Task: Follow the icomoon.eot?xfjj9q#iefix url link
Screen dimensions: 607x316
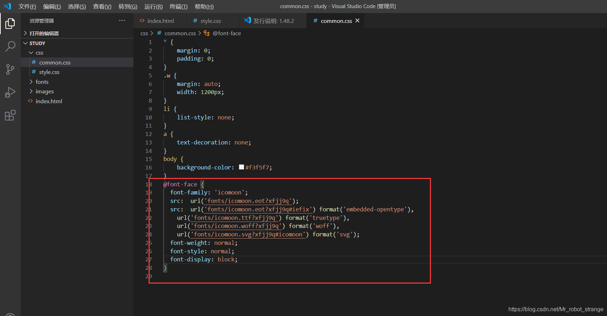Action: click(x=258, y=209)
